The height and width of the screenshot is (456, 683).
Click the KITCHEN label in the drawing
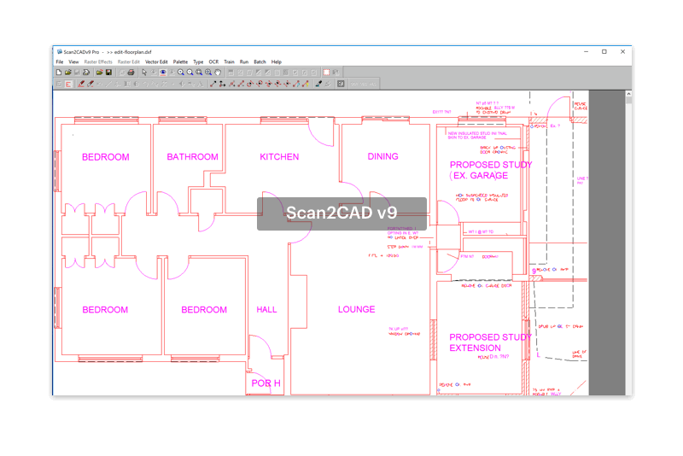[279, 157]
